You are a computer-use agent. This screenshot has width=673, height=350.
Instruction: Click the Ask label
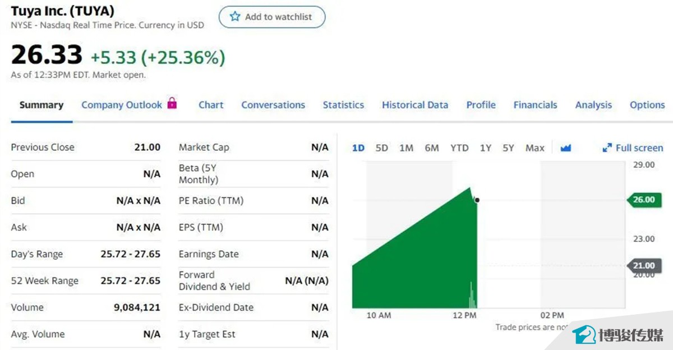click(x=19, y=228)
